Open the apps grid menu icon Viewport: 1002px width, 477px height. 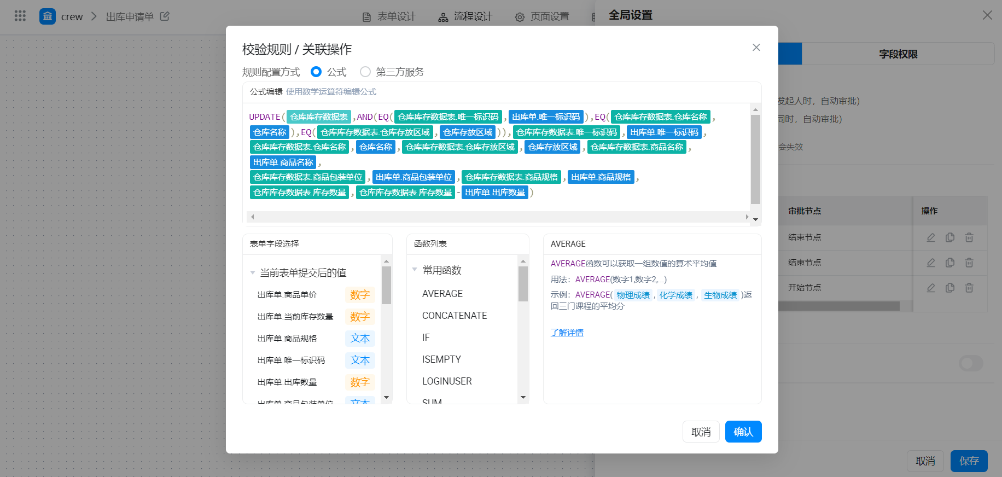click(20, 16)
